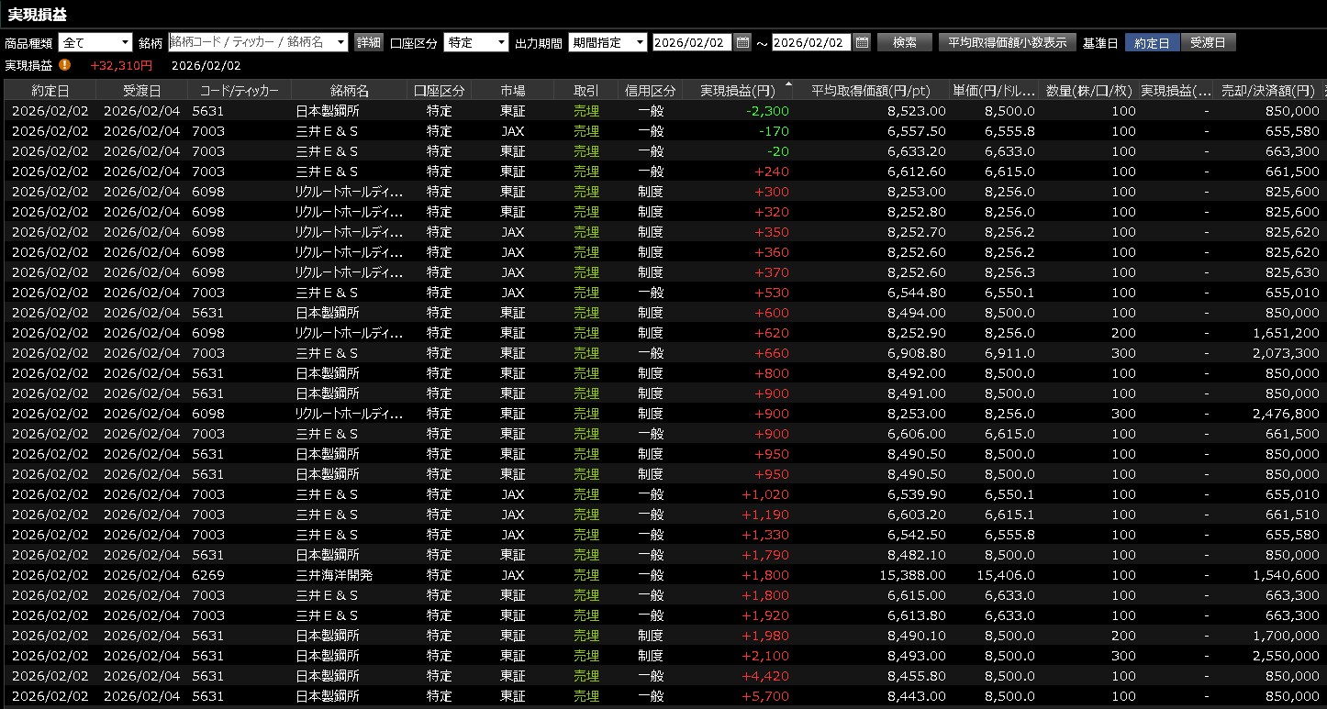Click the 銘柄コード / ティッカー / 銘柄名 search field
Viewport: 1327px width, 709px height.
(259, 42)
